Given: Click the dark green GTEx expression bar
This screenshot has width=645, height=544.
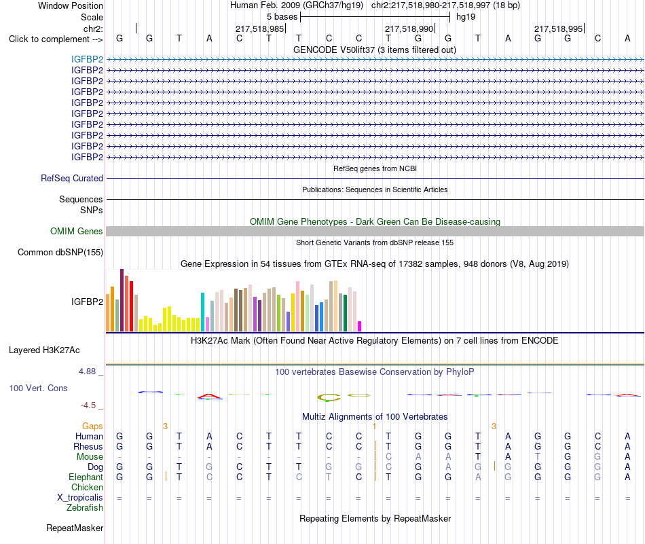Looking at the screenshot, I should [345, 313].
